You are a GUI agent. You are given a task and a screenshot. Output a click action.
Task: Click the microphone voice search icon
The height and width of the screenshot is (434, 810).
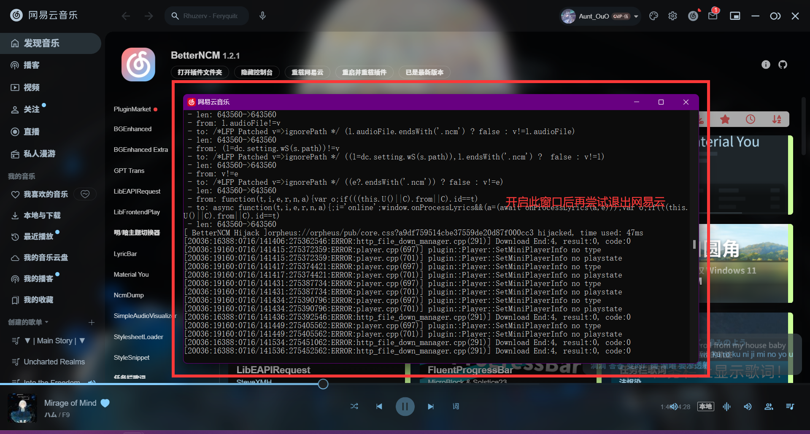[x=262, y=16]
